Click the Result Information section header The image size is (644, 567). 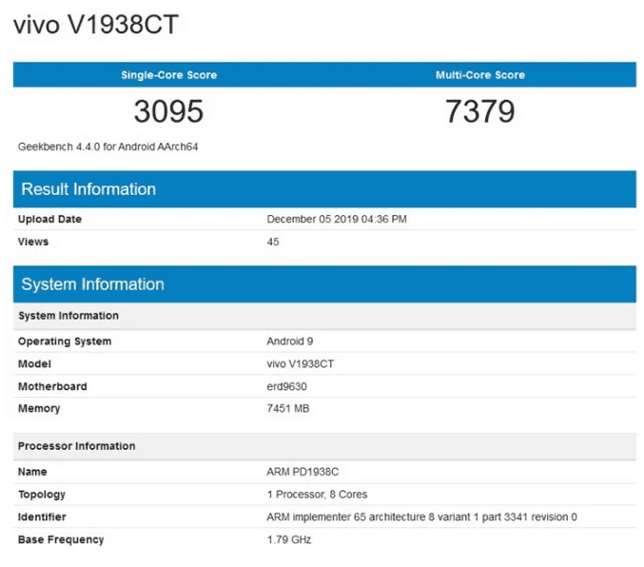(324, 189)
